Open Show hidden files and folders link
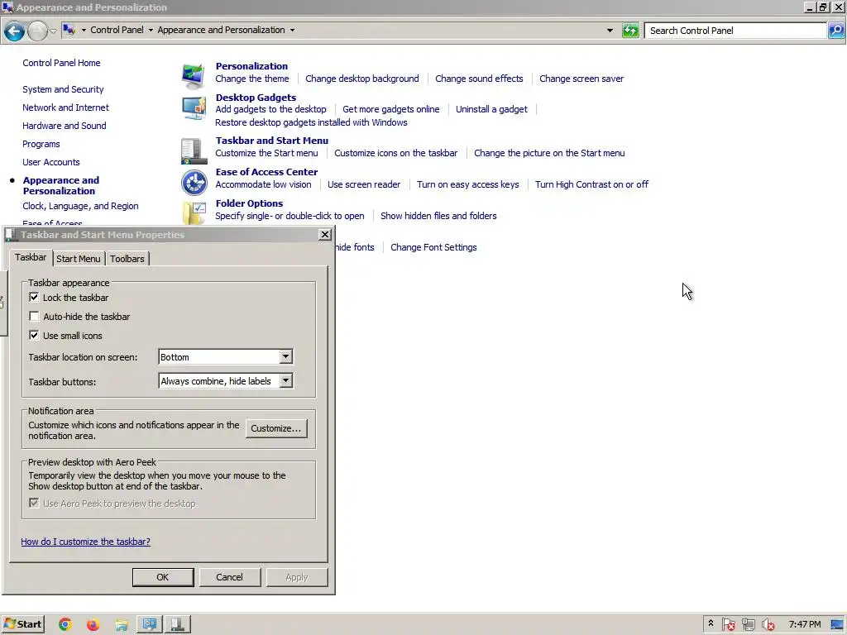The image size is (847, 635). coord(438,216)
